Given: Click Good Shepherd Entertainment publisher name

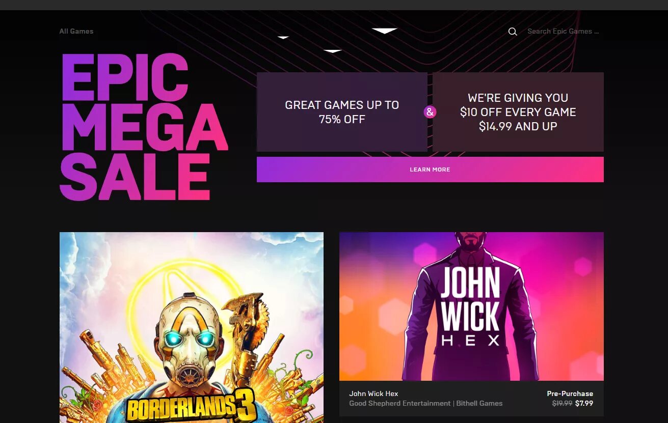Looking at the screenshot, I should tap(400, 403).
